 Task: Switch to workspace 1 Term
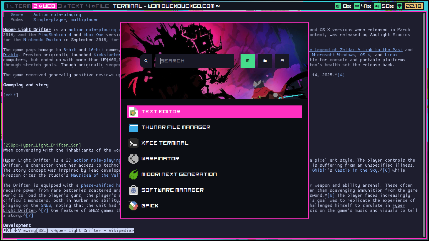[x=18, y=6]
